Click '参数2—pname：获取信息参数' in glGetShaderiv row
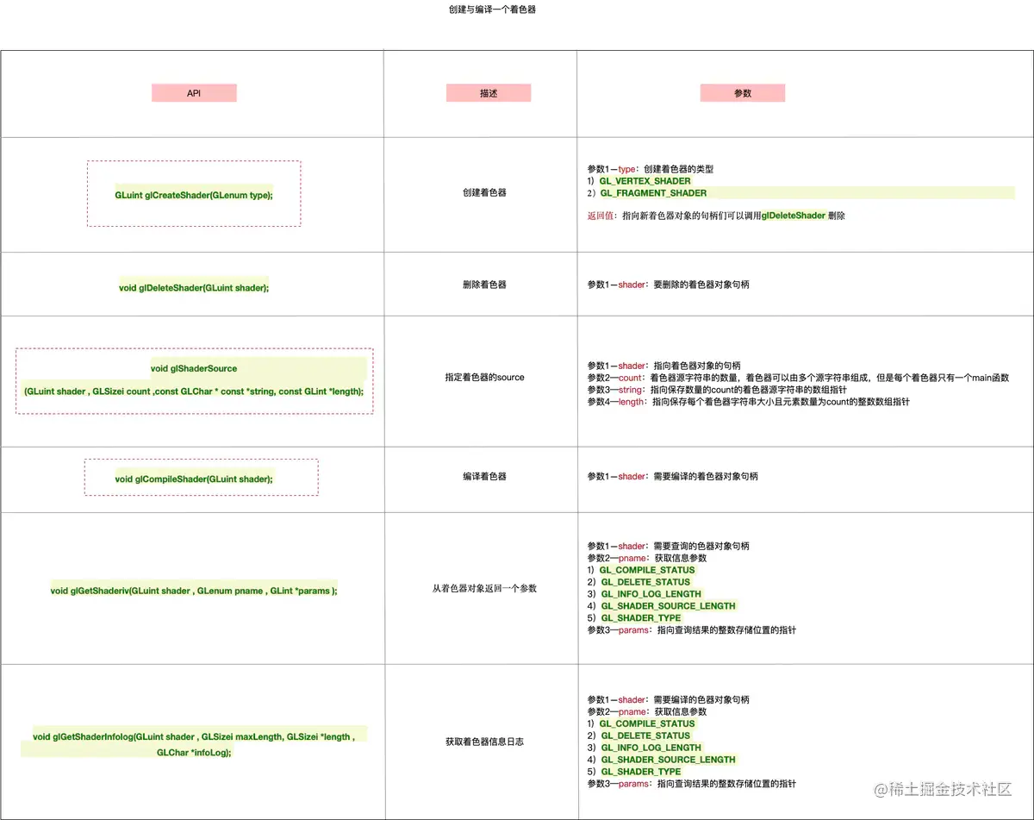1034x820 pixels. click(647, 558)
